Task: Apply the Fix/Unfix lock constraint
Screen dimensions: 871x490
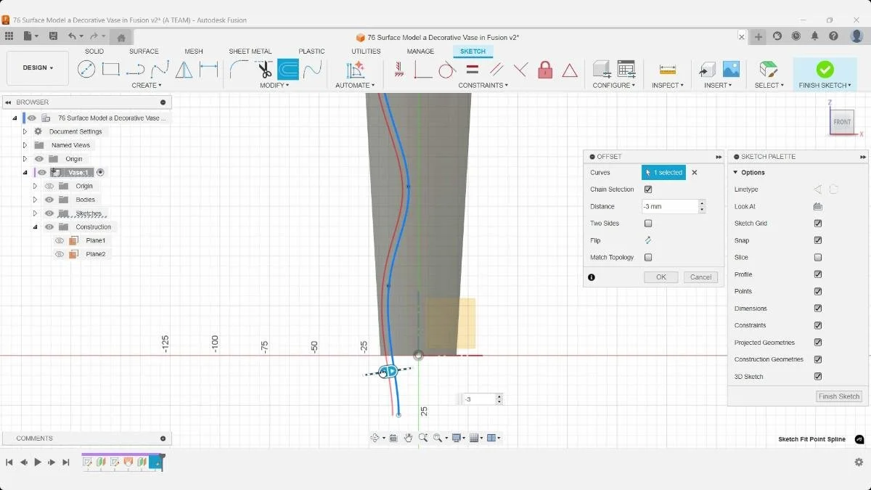Action: (x=545, y=70)
